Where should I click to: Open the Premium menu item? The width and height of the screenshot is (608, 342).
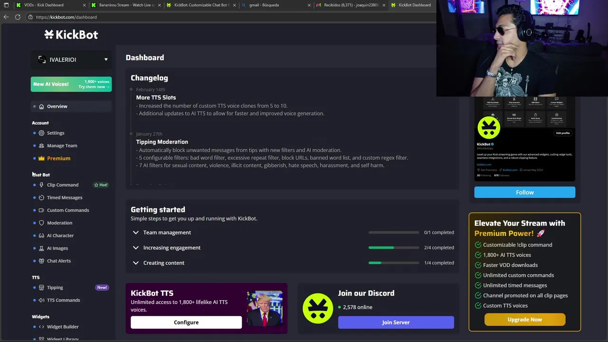point(58,158)
